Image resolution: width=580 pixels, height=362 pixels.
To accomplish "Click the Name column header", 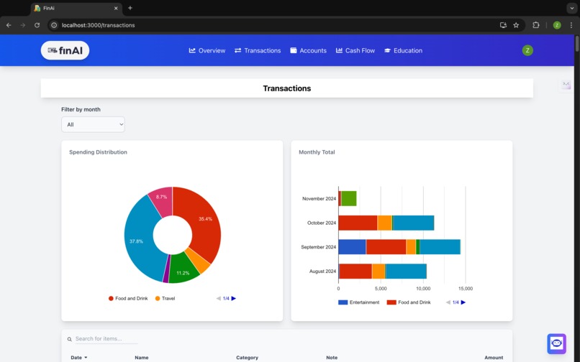I will click(x=142, y=358).
